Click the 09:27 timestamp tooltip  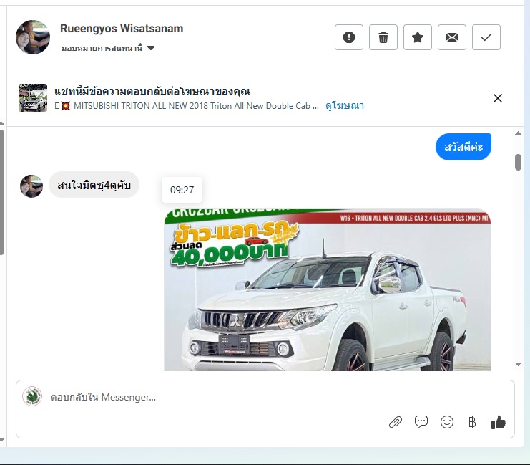pos(182,190)
